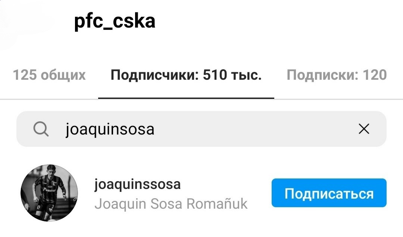Open the Подписки: 120 tab
The image size is (403, 237).
click(x=337, y=75)
